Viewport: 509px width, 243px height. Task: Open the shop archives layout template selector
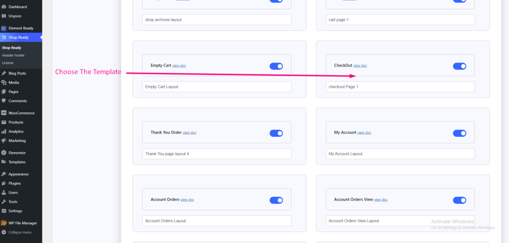pyautogui.click(x=217, y=20)
